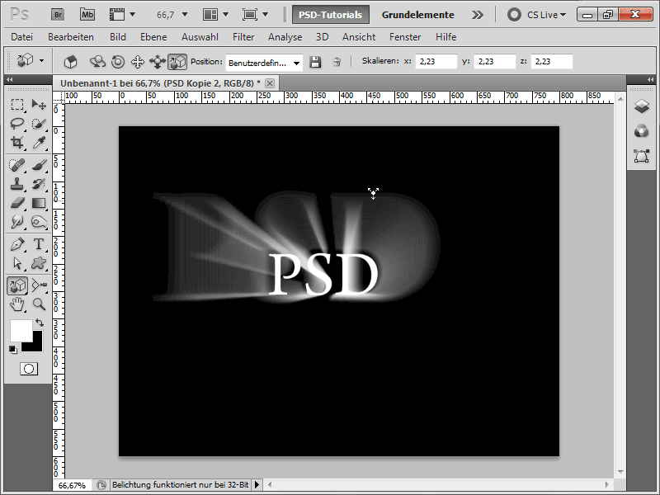This screenshot has width=660, height=495.
Task: Click the Skalieren x input field
Action: 436,61
